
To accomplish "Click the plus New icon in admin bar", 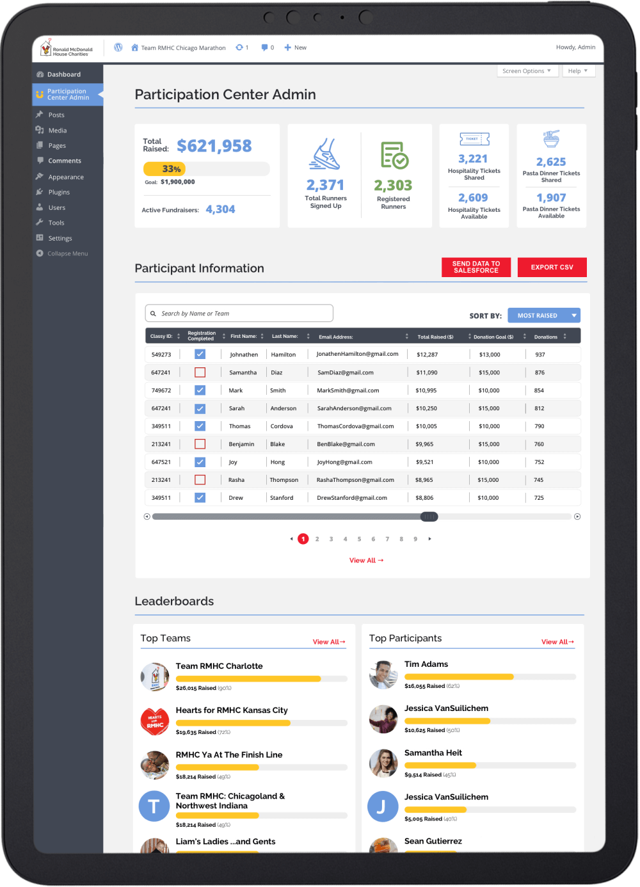I will click(288, 47).
